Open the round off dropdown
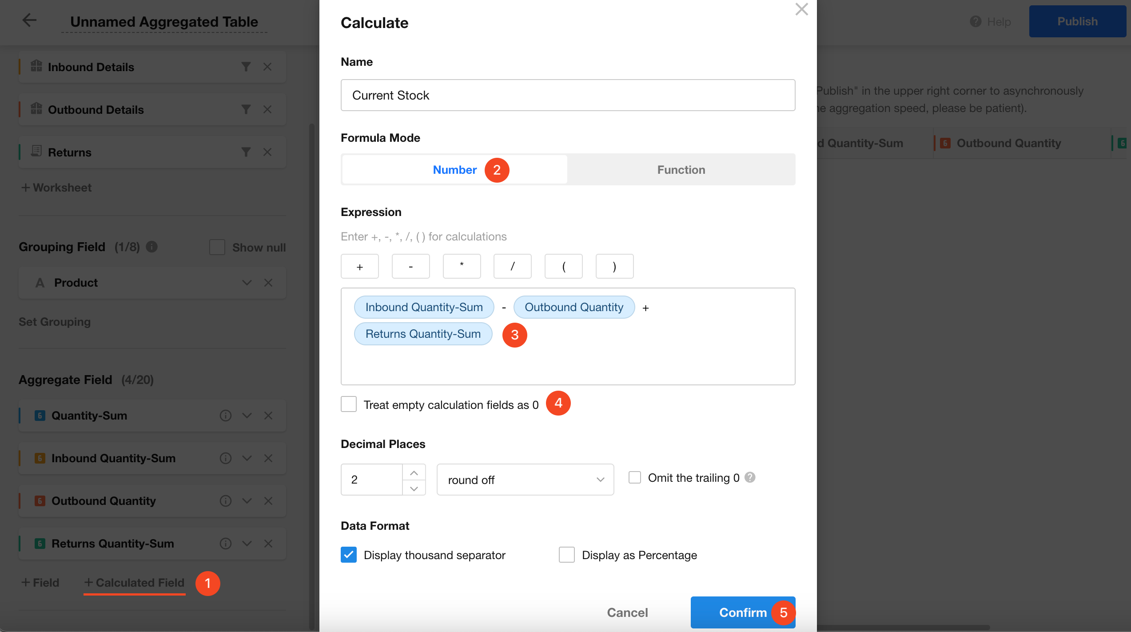The image size is (1131, 632). (525, 480)
